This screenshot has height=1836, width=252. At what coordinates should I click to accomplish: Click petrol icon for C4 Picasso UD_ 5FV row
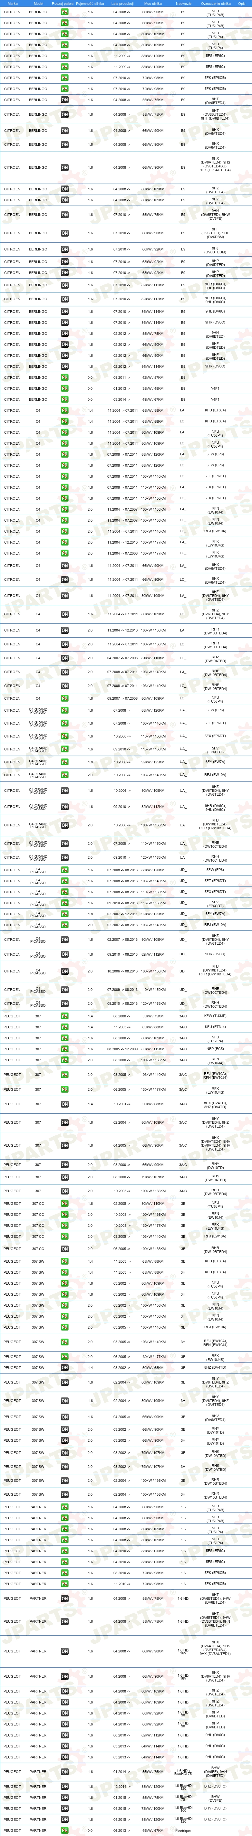pos(64,903)
